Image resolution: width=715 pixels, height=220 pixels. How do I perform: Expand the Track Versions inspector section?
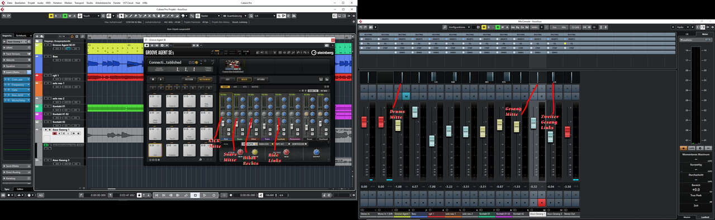click(17, 53)
